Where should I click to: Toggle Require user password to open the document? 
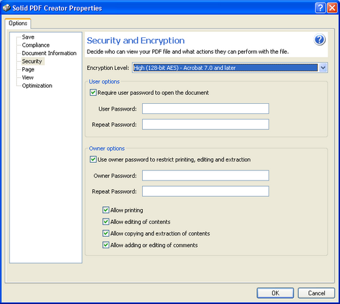coord(93,92)
